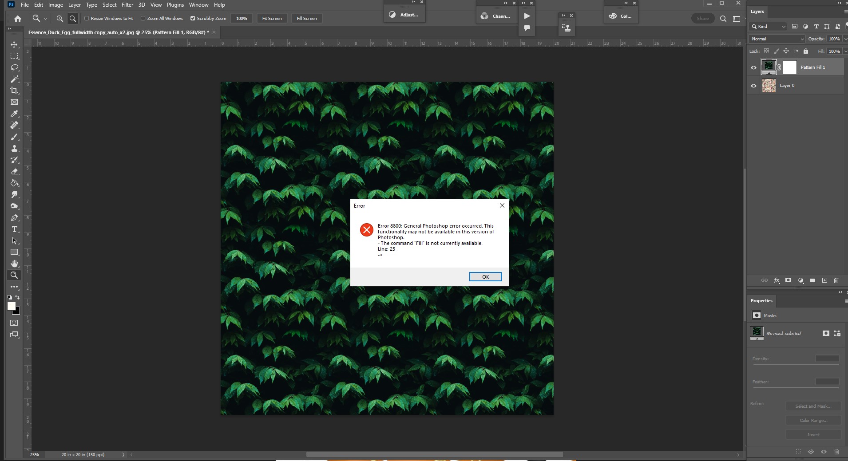
Task: Enable the Scrubby Zoom checkbox
Action: click(193, 18)
